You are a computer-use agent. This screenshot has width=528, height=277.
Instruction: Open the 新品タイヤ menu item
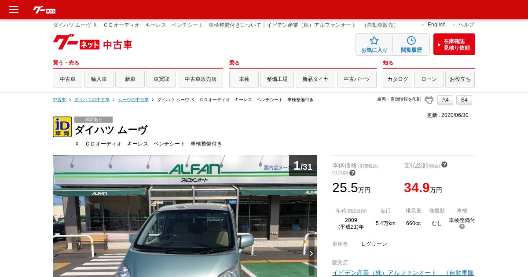pos(315,79)
